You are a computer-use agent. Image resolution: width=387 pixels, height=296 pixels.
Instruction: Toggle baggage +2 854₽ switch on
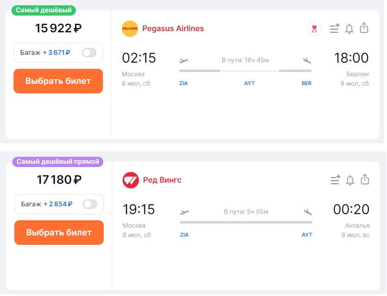tap(90, 204)
